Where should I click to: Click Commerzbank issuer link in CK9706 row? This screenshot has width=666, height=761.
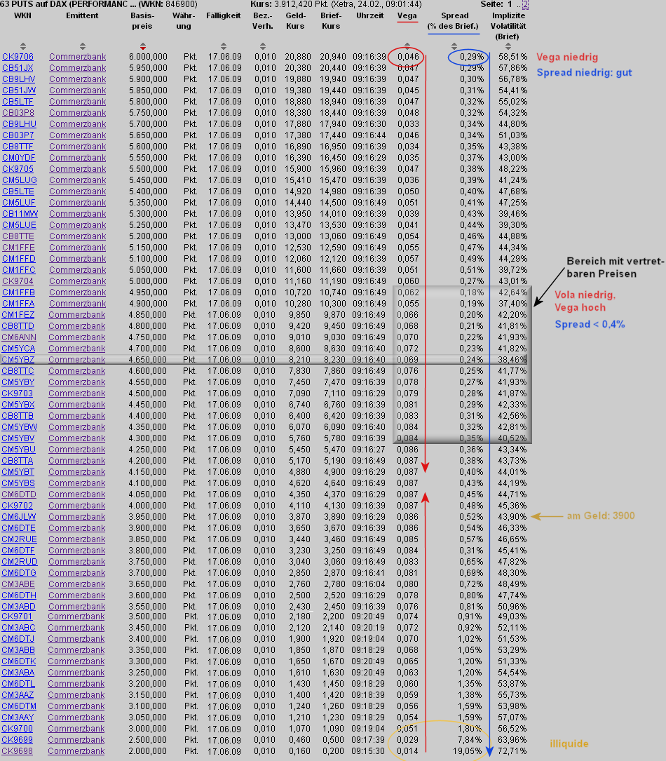[77, 57]
